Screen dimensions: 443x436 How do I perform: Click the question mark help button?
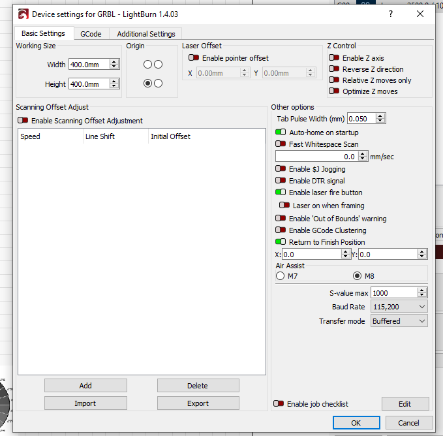pos(391,14)
